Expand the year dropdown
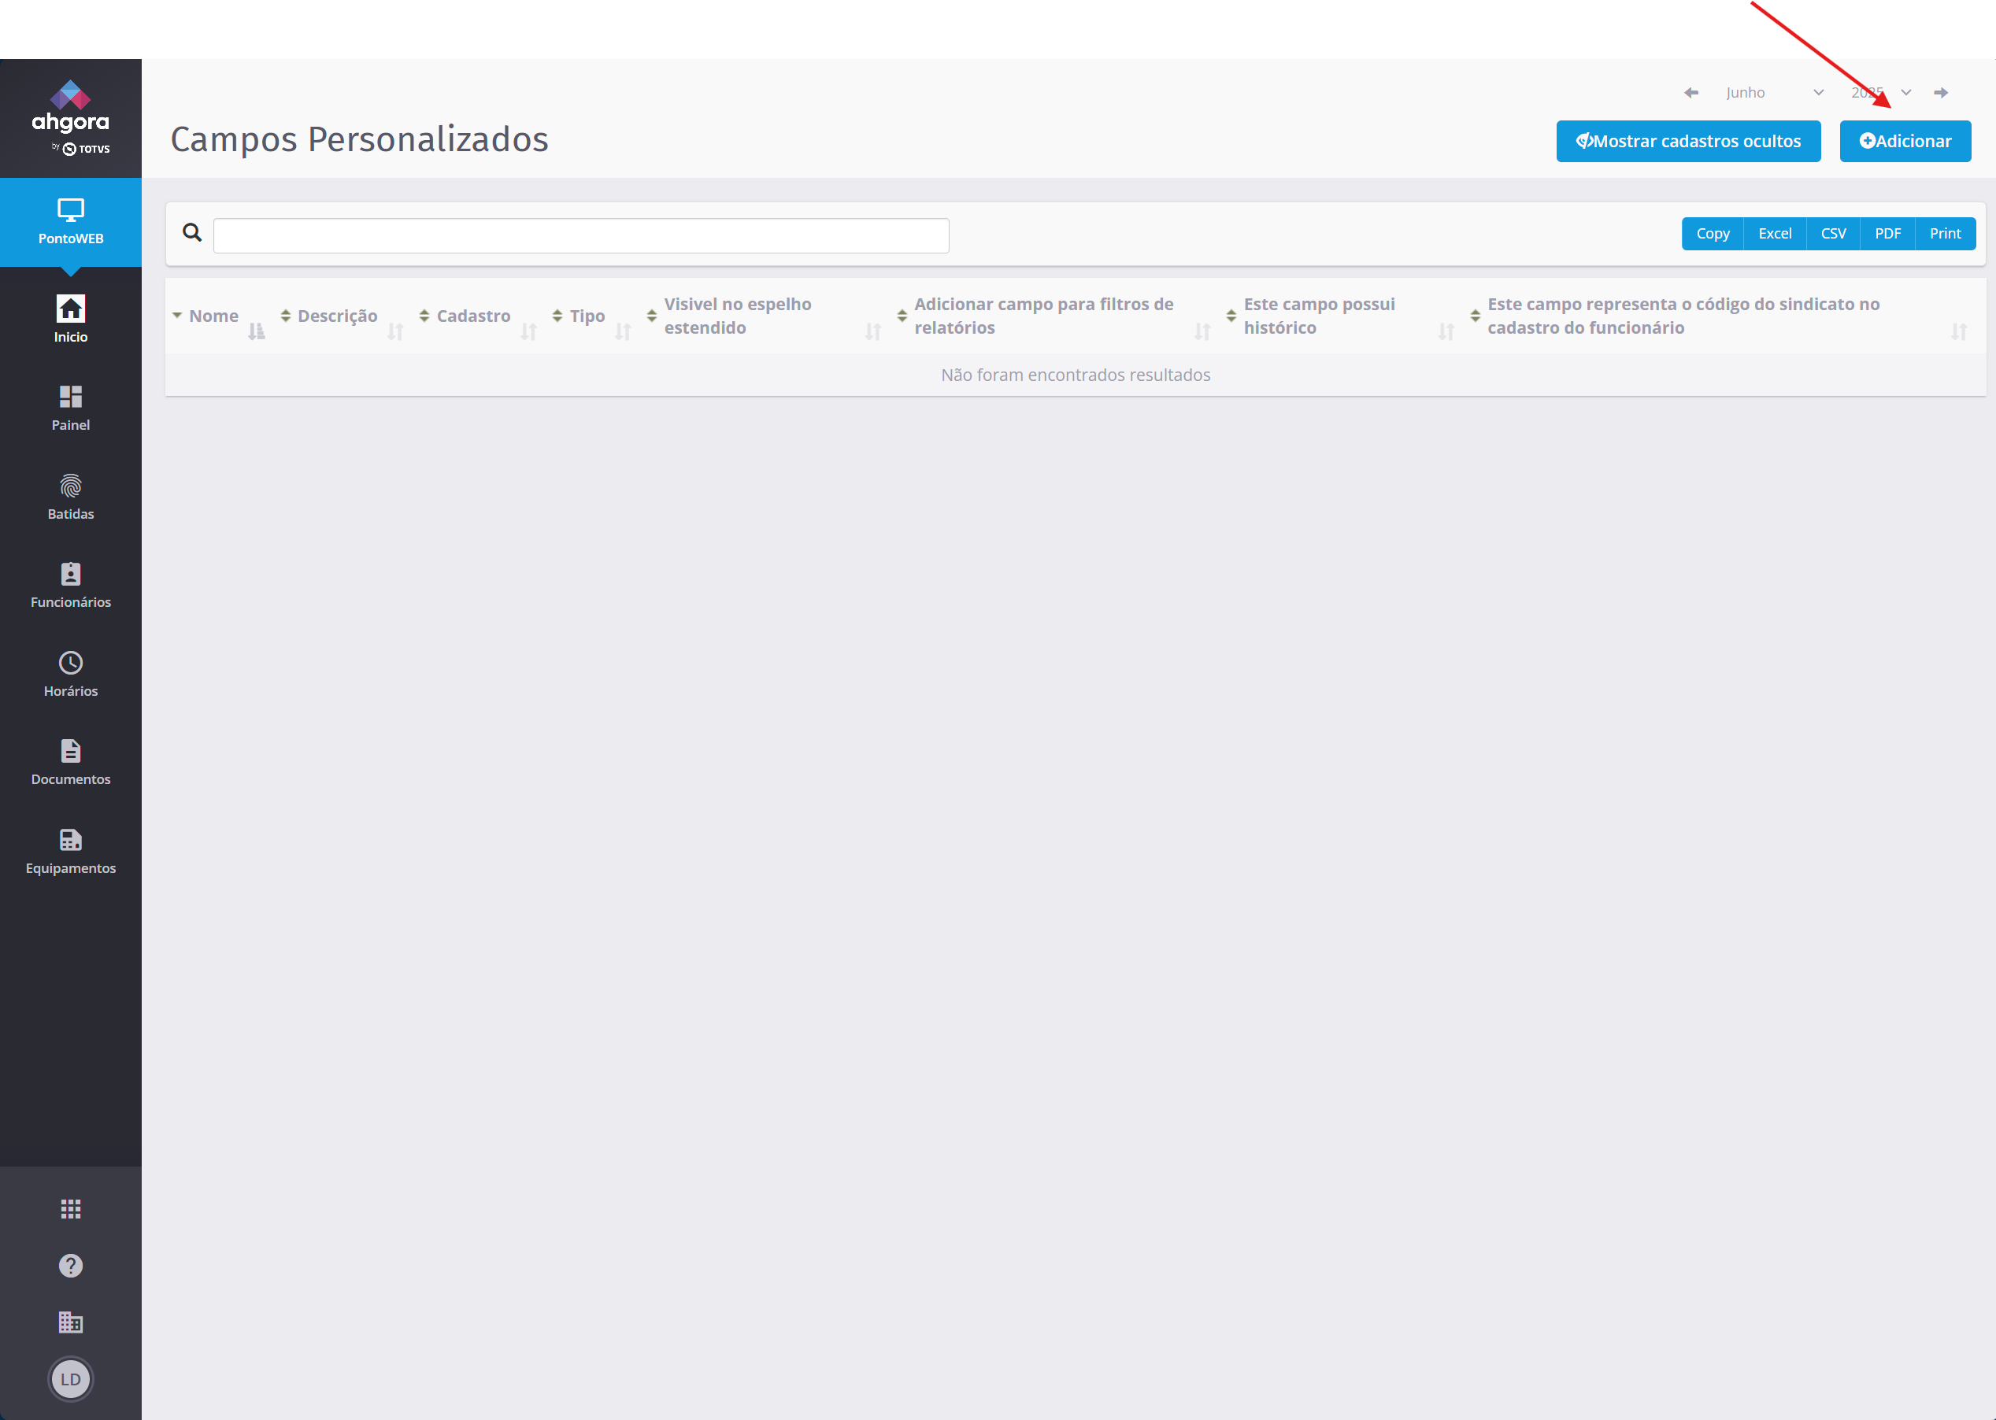The image size is (1996, 1420). coord(1880,93)
